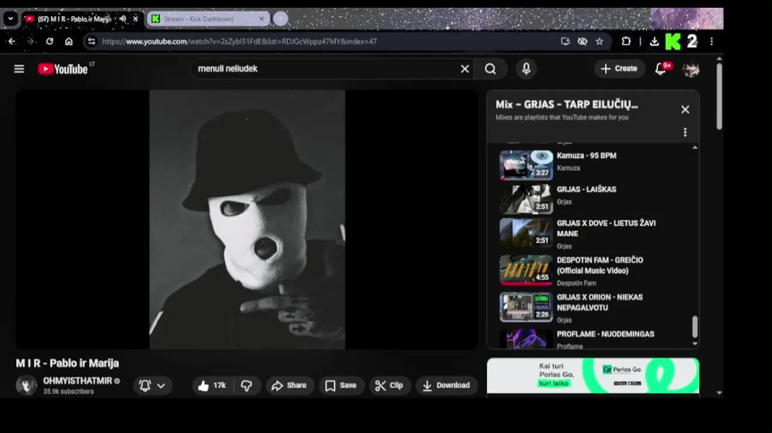
Task: Download this video
Action: point(446,385)
